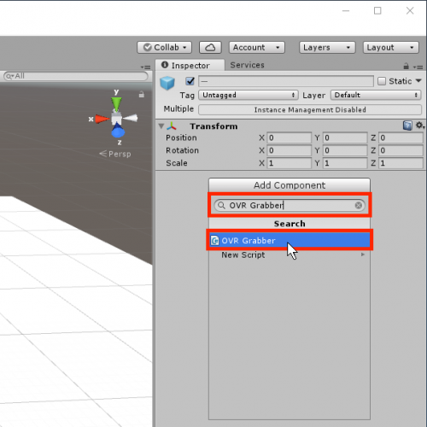The height and width of the screenshot is (427, 427).
Task: Clear the component search field
Action: tap(359, 205)
